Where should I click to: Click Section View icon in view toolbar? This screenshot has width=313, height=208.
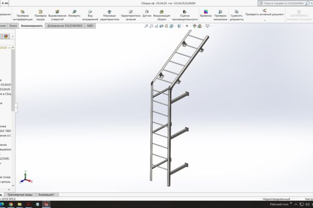(161, 26)
